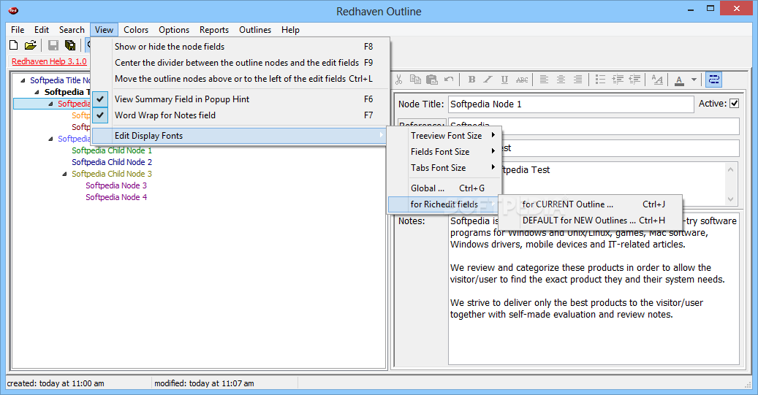Click the Paste clipboard icon
This screenshot has width=758, height=395.
coord(432,80)
